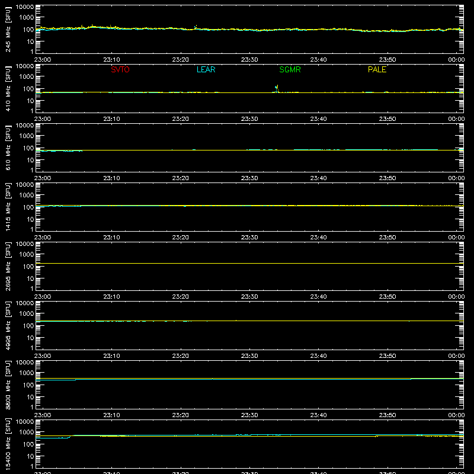Click the 23:30 time label under the 610 MHz panel
474x474 pixels.
(249, 178)
